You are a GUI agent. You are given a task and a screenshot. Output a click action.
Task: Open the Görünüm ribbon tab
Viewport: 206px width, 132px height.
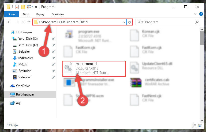58,14
